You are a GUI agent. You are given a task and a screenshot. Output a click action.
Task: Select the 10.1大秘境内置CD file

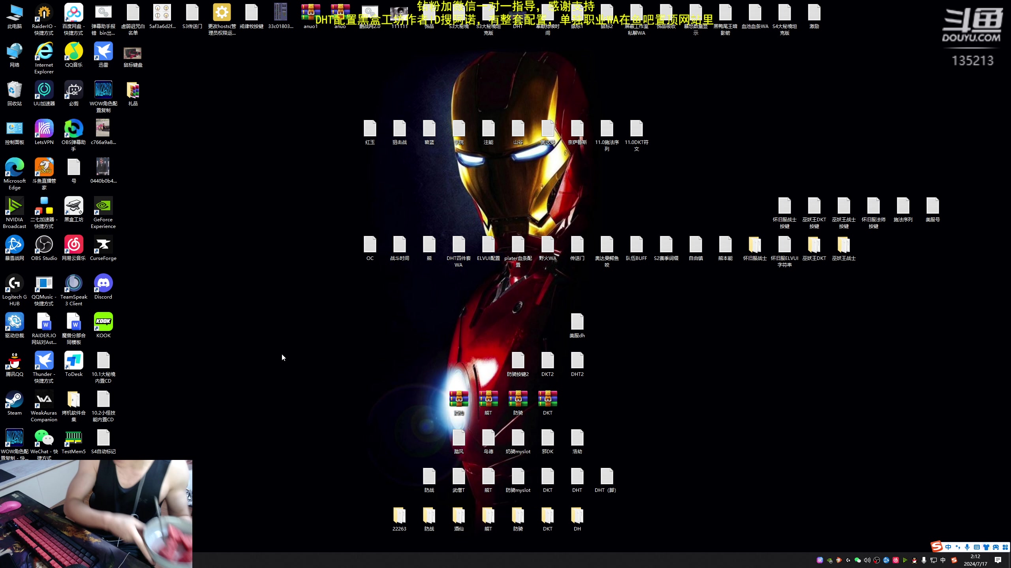[103, 368]
